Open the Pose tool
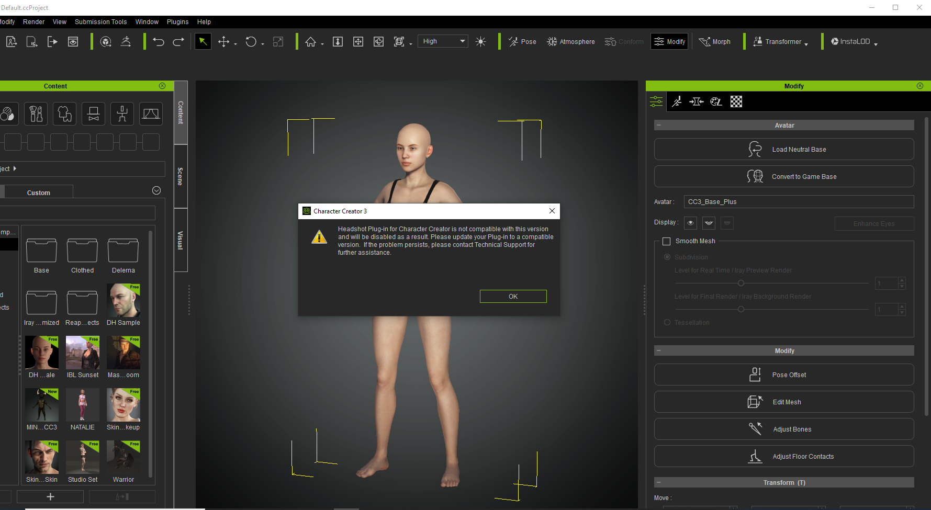 (x=522, y=42)
